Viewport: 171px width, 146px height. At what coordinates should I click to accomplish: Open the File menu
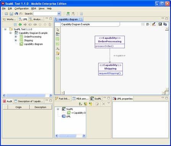coord(4,8)
